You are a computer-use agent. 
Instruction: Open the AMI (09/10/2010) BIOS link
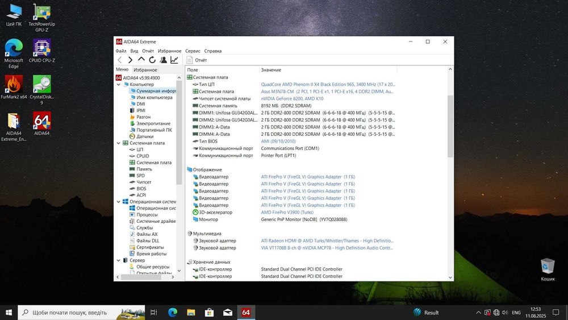point(278,142)
